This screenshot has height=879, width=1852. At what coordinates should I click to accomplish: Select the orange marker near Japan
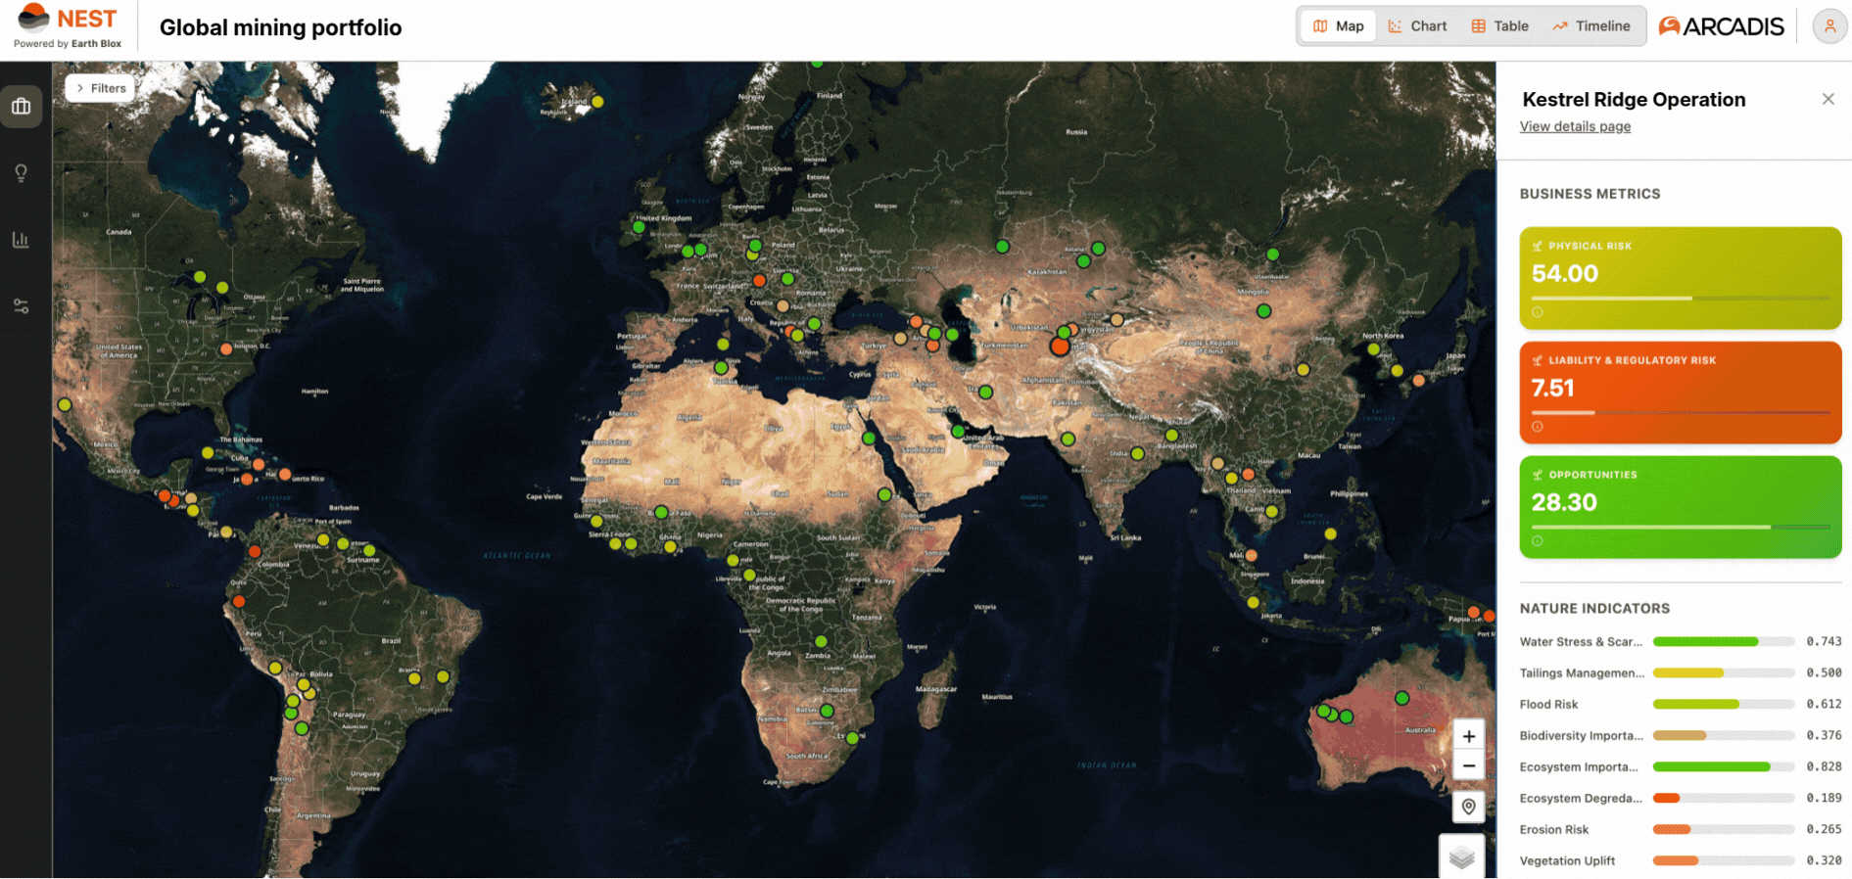[1418, 380]
